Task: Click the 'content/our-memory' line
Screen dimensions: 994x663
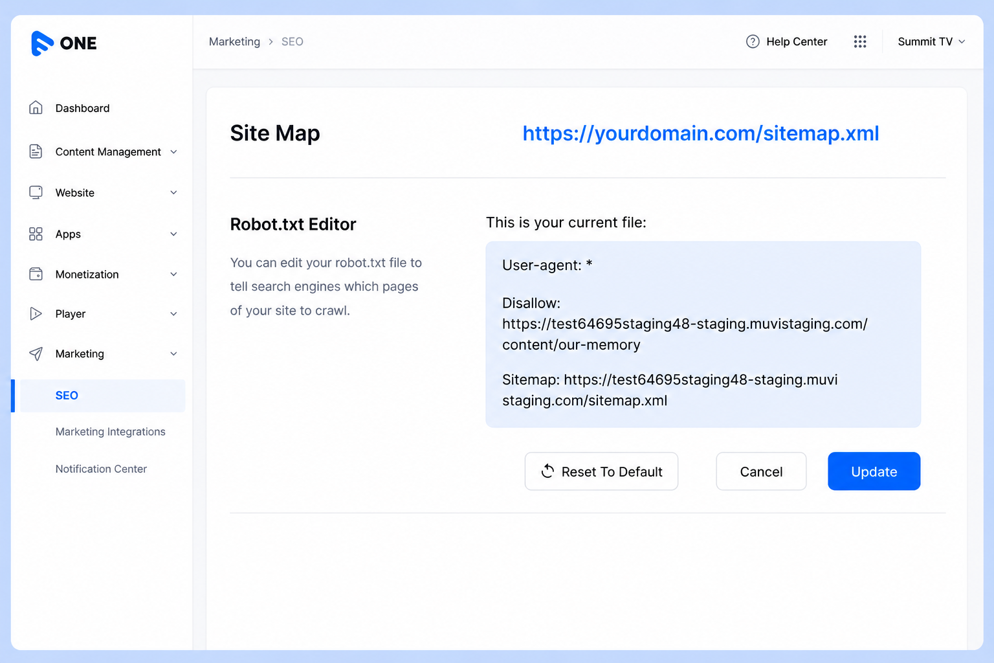Action: (571, 345)
